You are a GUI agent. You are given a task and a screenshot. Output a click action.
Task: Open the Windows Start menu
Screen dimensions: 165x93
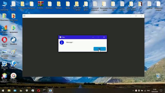[x=3, y=91]
